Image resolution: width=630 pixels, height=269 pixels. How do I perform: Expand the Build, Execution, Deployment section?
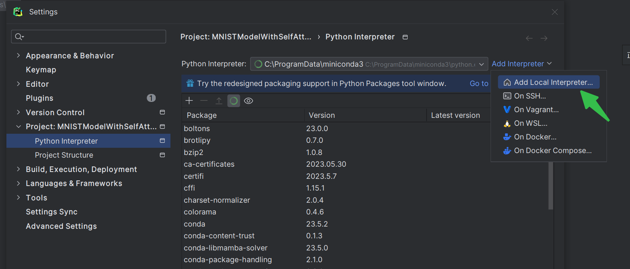[18, 169]
